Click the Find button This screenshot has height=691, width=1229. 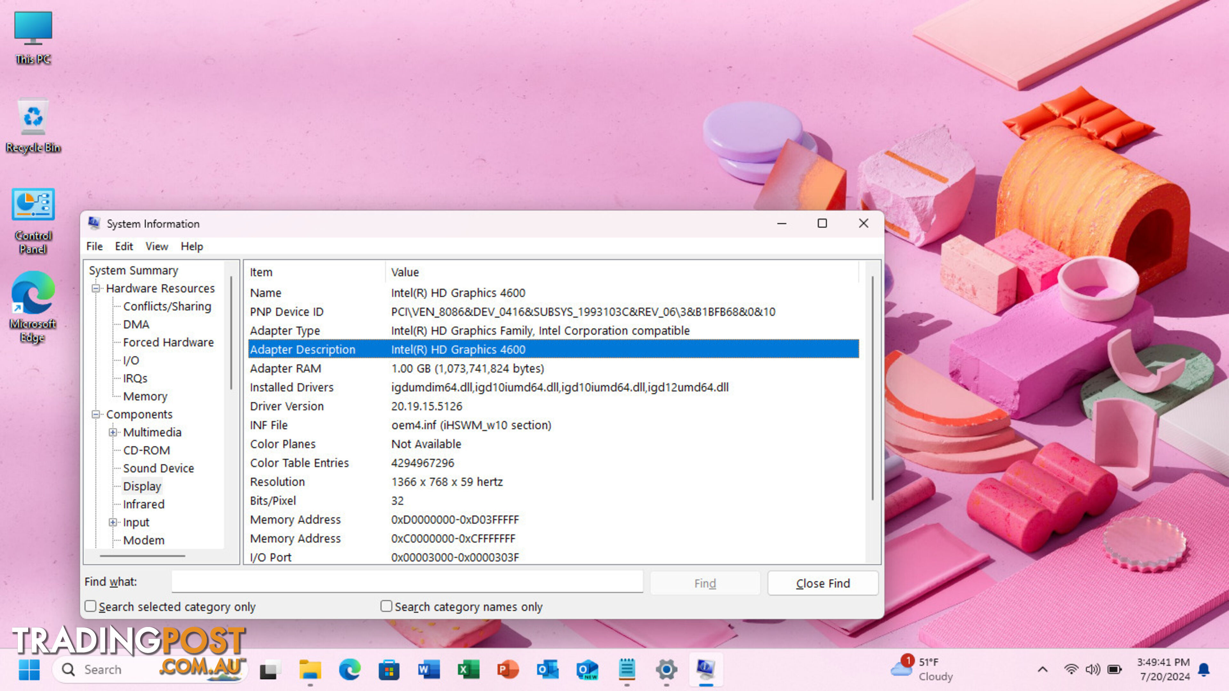(x=705, y=583)
